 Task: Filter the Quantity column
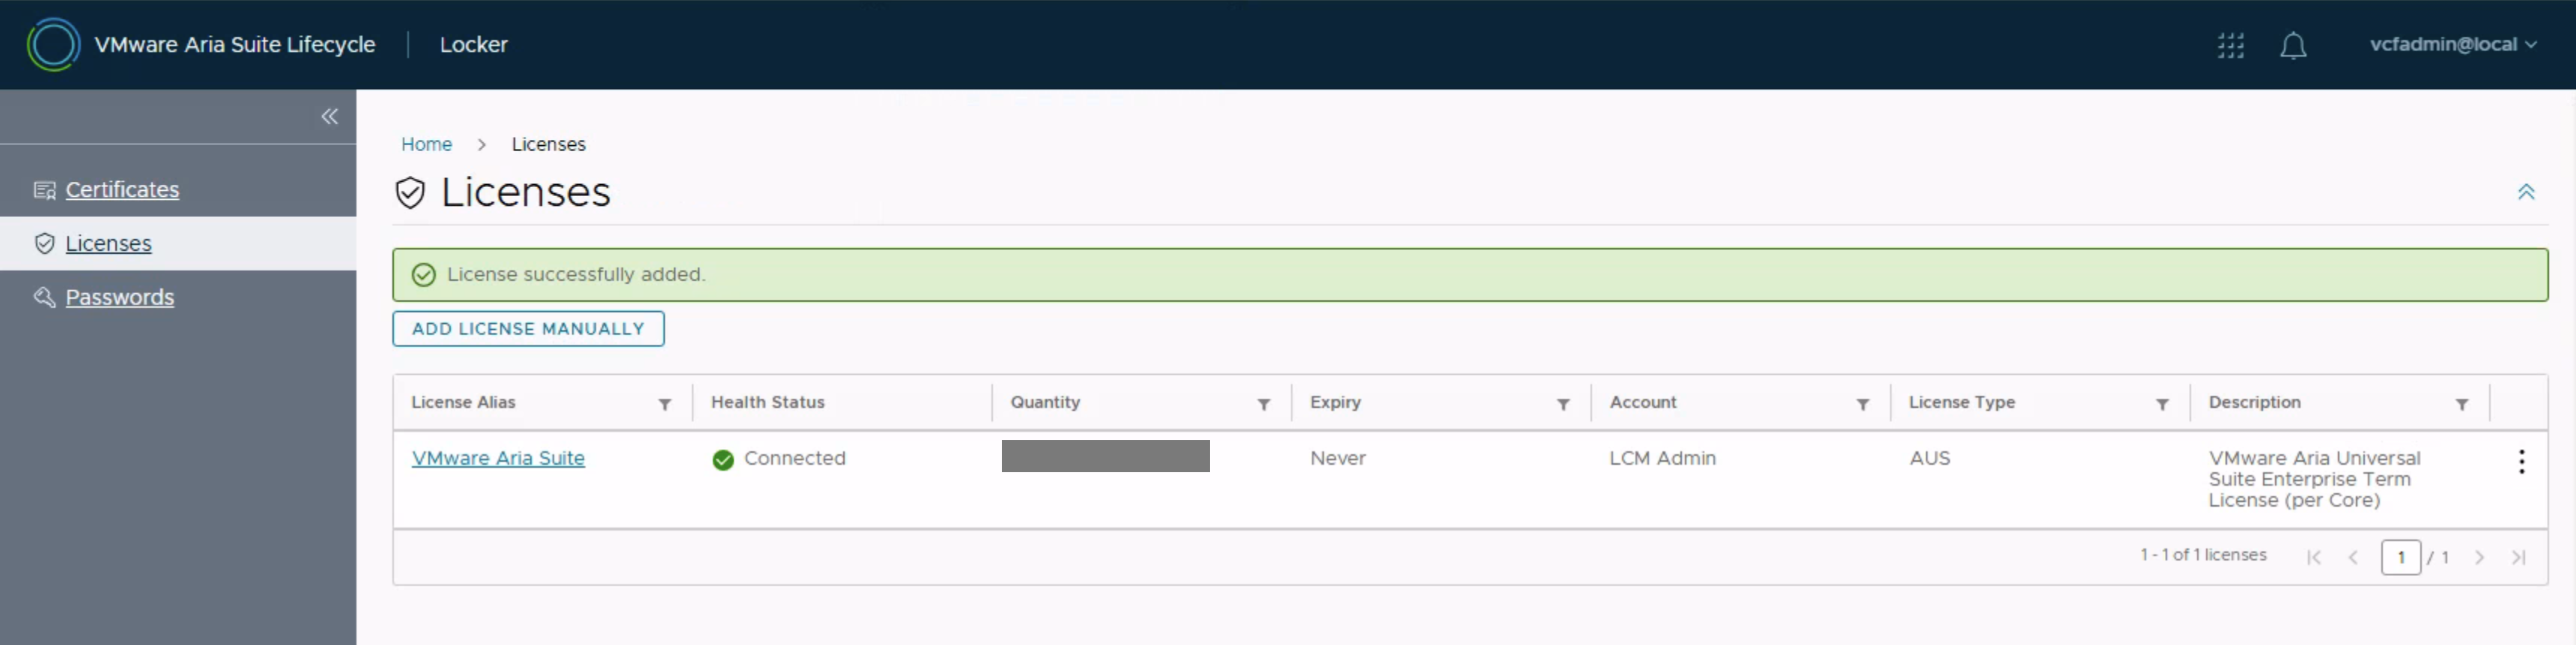(1263, 404)
